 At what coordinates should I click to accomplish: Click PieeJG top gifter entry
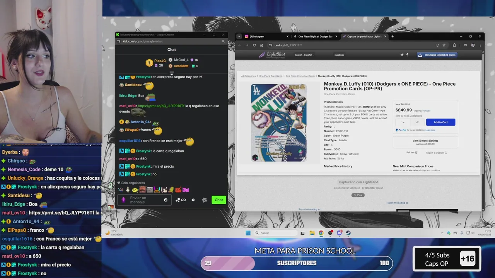pyautogui.click(x=155, y=63)
